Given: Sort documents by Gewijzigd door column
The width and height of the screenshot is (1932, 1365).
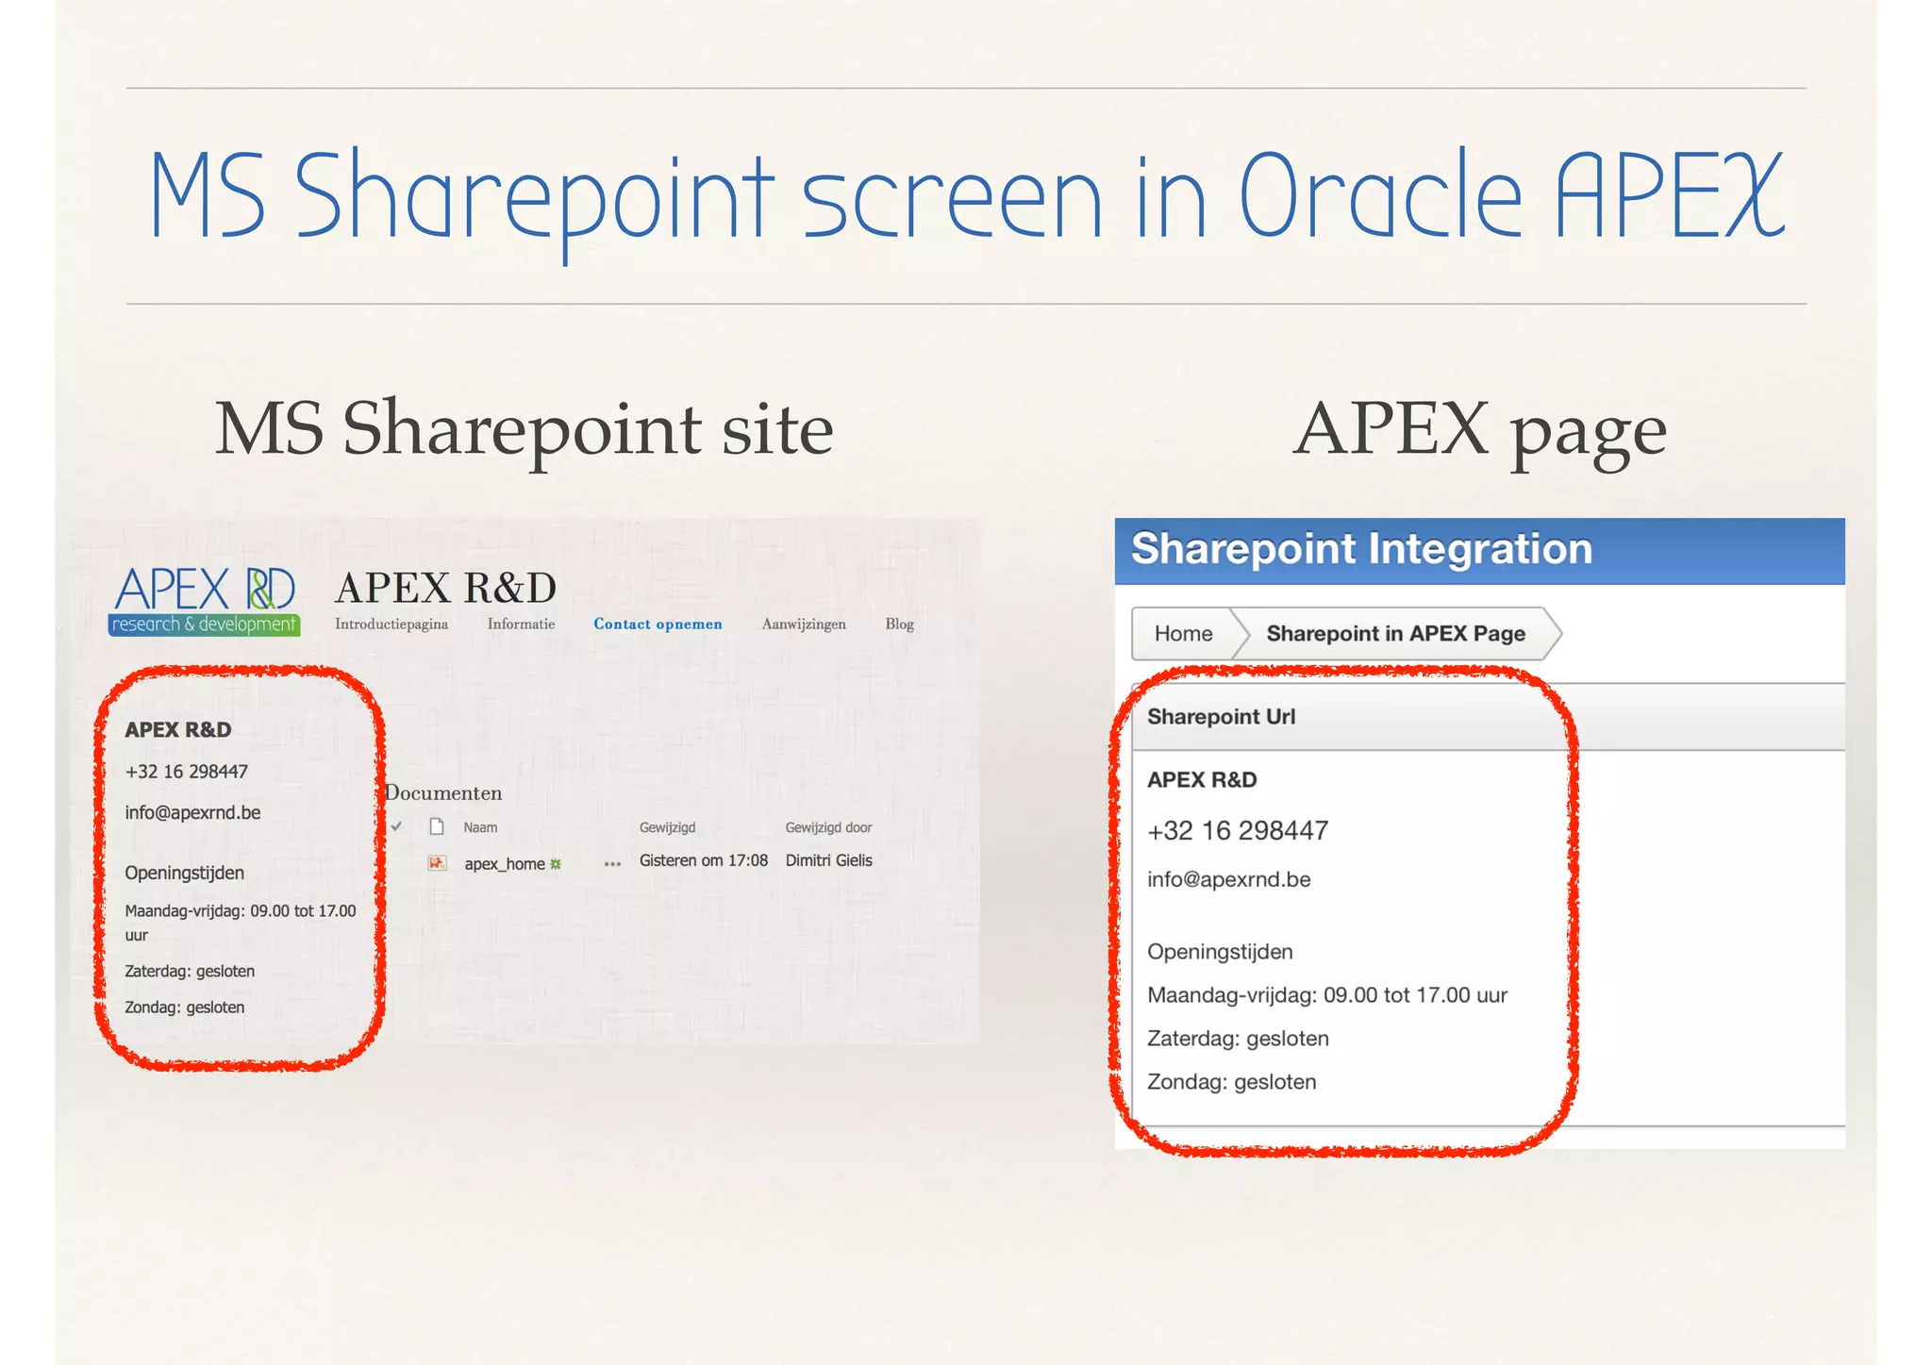Looking at the screenshot, I should (x=828, y=827).
